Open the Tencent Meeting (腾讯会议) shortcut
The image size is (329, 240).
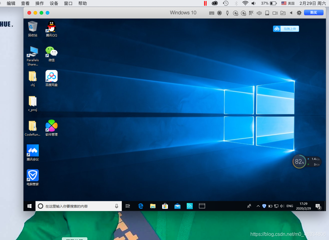[33, 153]
